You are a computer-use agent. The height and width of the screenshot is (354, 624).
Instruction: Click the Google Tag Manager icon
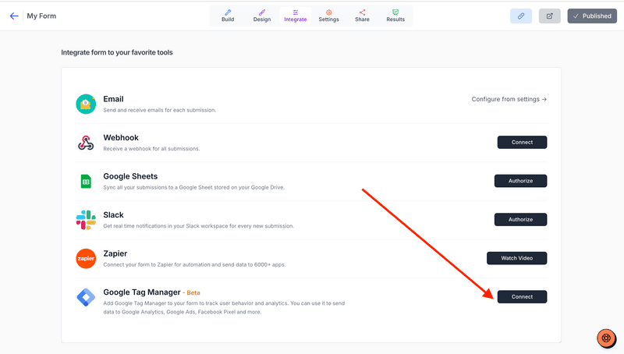tap(86, 297)
